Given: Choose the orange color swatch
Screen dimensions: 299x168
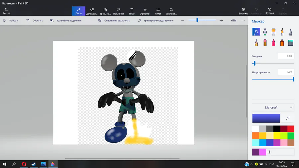Looking at the screenshot, I should point(256,136).
